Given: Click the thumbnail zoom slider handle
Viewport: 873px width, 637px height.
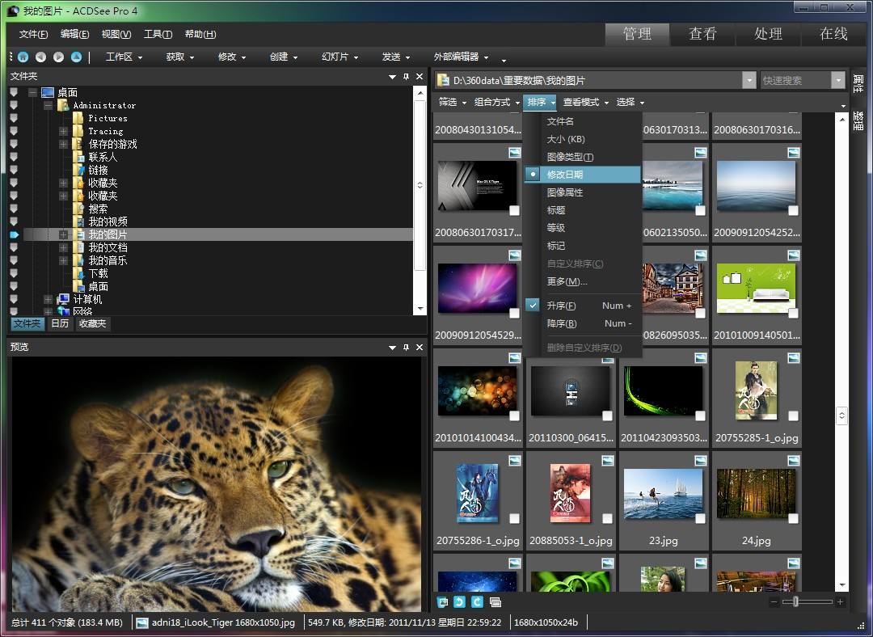Looking at the screenshot, I should pos(796,602).
